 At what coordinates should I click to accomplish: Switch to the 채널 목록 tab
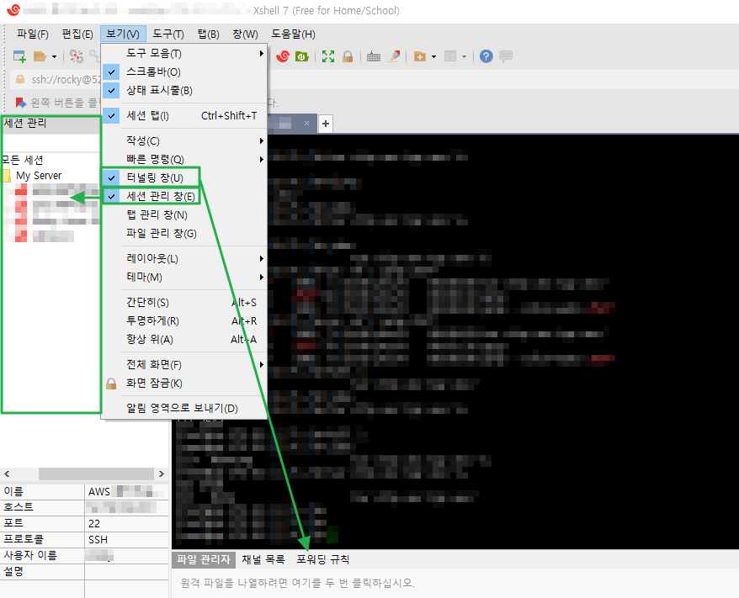pos(263,559)
